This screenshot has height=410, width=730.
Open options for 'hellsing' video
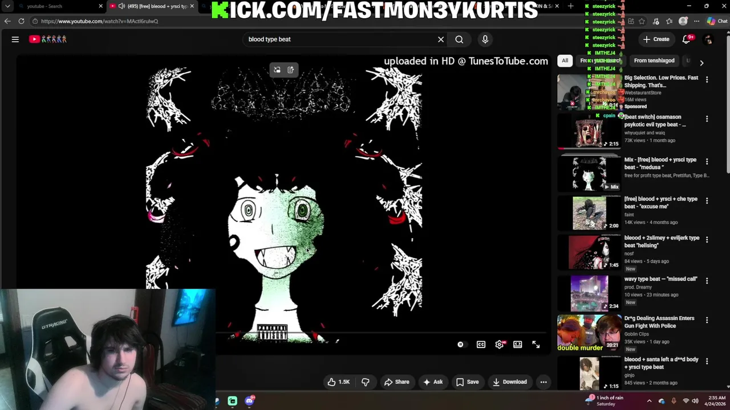(707, 240)
